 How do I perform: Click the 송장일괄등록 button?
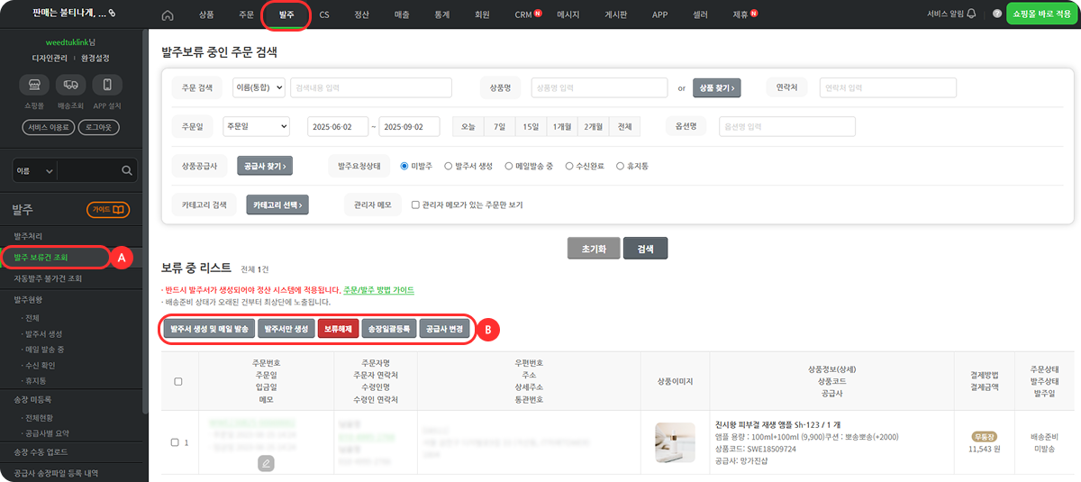click(390, 329)
